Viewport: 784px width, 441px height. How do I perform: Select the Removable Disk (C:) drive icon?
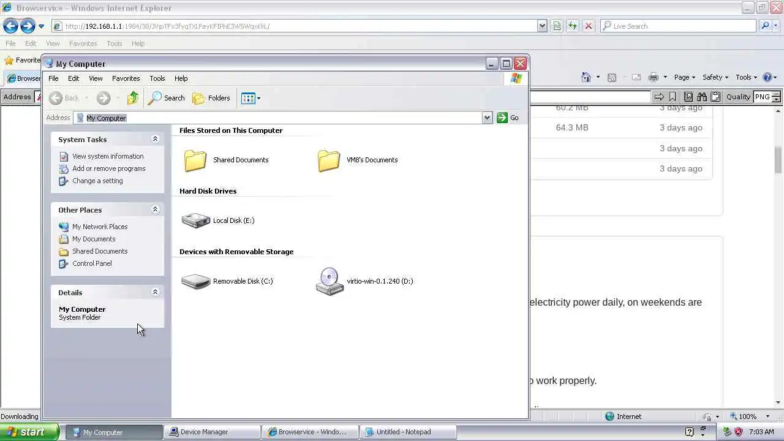[195, 281]
